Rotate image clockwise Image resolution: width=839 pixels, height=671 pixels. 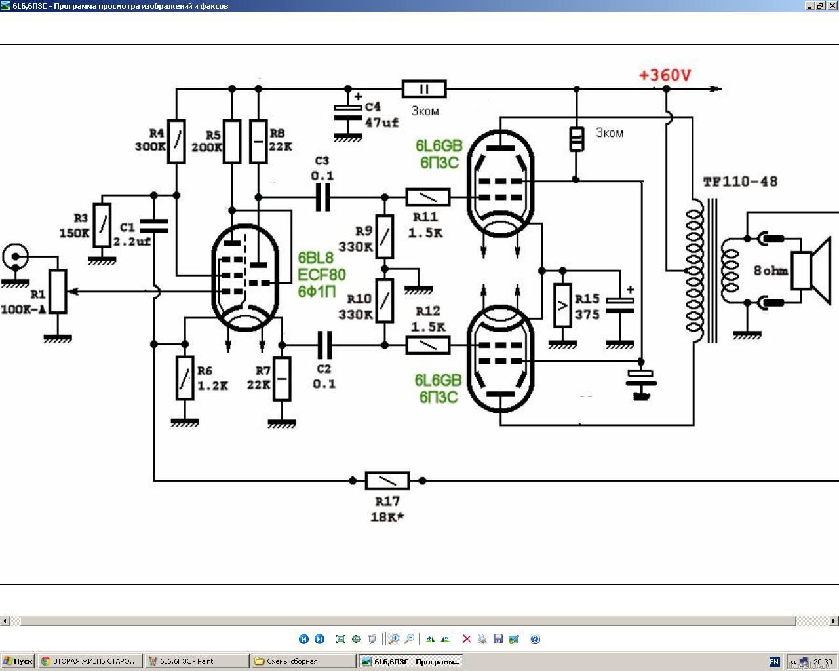(x=430, y=639)
